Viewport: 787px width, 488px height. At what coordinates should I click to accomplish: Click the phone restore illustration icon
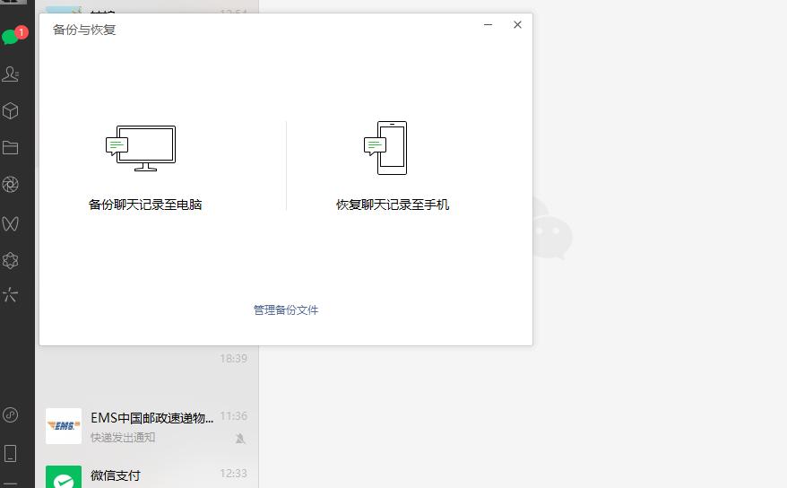click(x=385, y=148)
